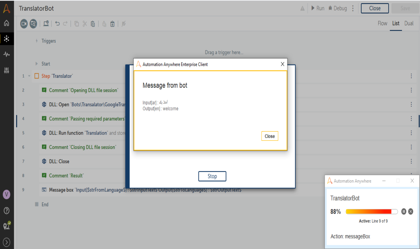Redo the last undone edit
The image size is (420, 249).
tap(65, 24)
